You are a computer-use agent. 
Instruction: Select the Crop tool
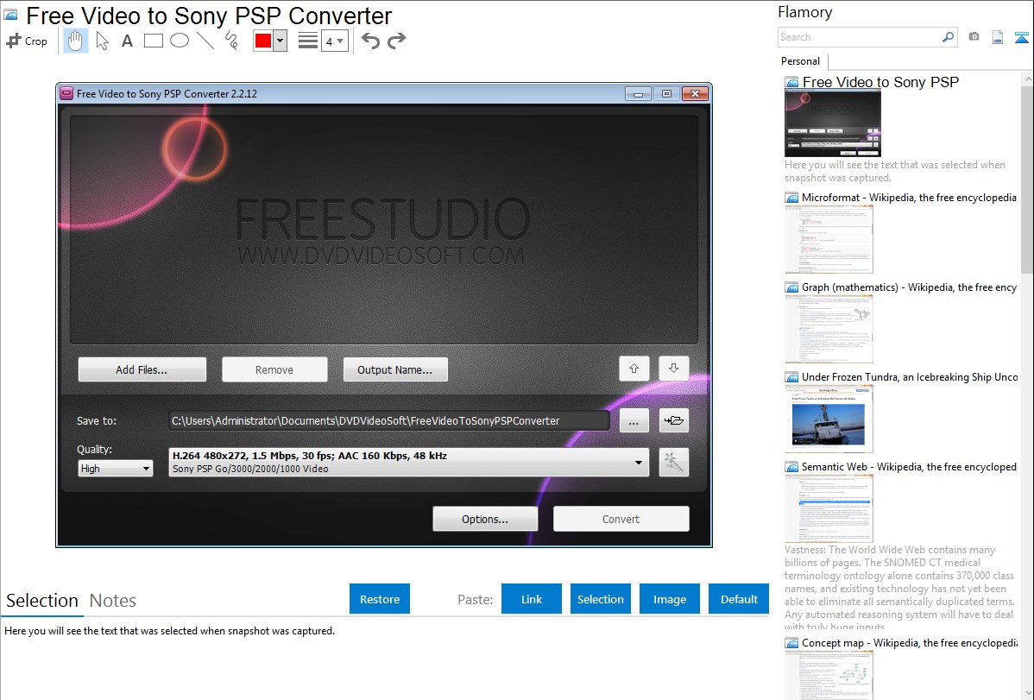coord(27,41)
